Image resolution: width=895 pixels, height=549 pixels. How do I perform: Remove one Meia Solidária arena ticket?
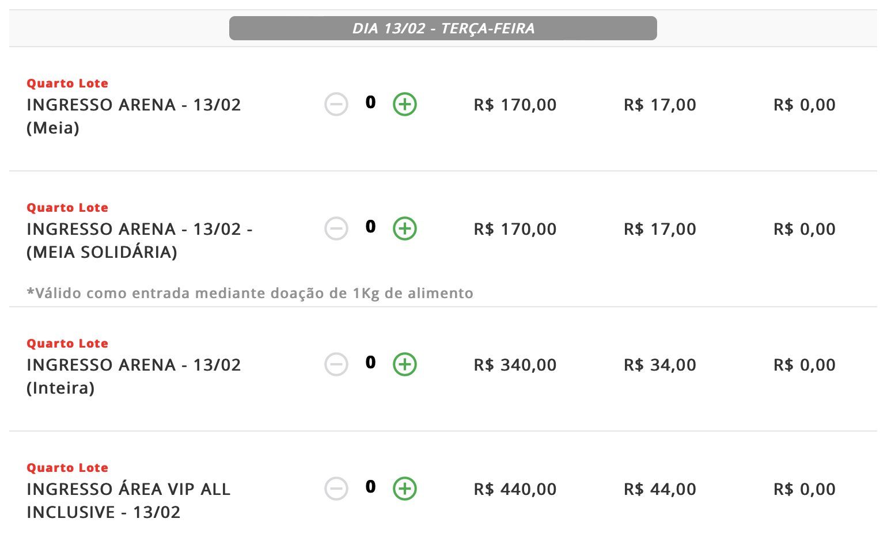(x=336, y=229)
